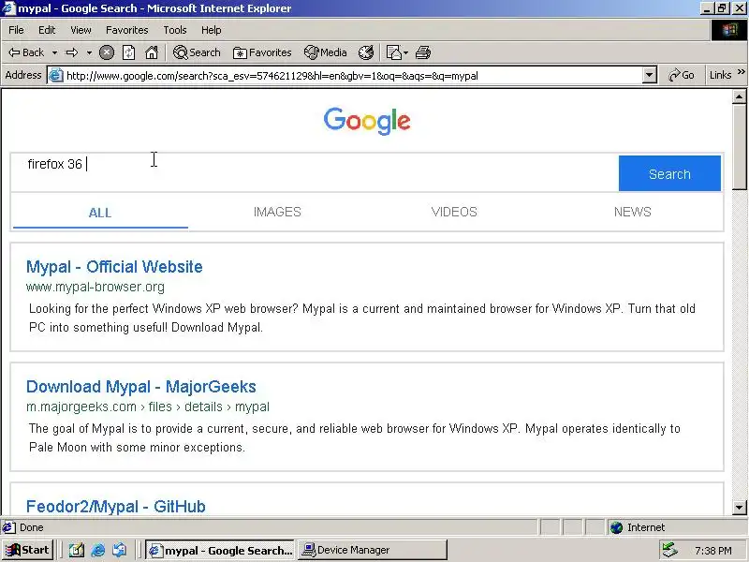Open the Search pane from toolbar
Image resolution: width=749 pixels, height=562 pixels.
coord(197,52)
